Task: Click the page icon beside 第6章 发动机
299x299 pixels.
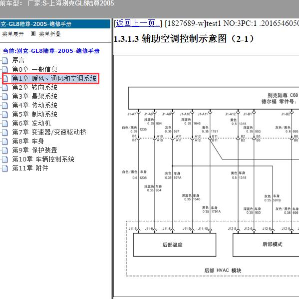Action: pyautogui.click(x=5, y=124)
